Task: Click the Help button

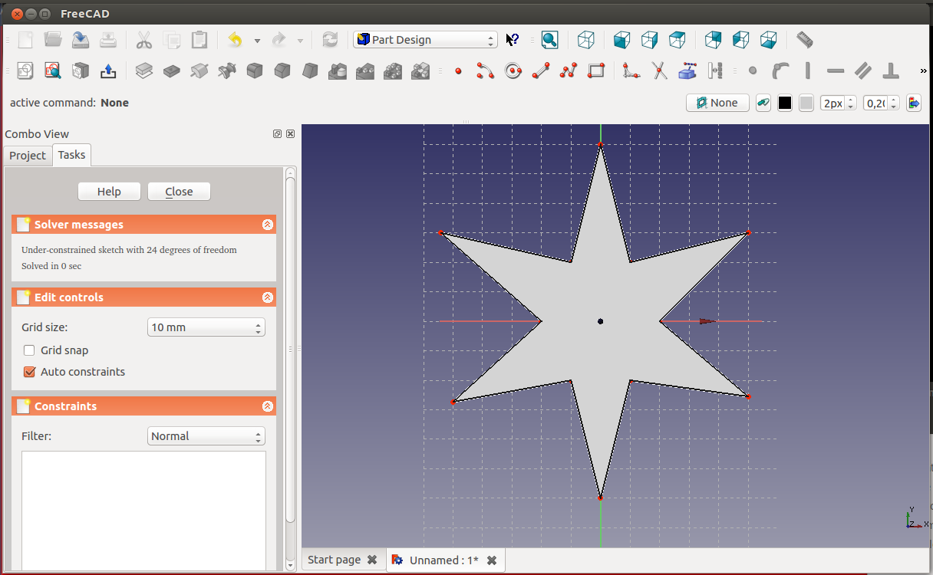Action: click(109, 192)
